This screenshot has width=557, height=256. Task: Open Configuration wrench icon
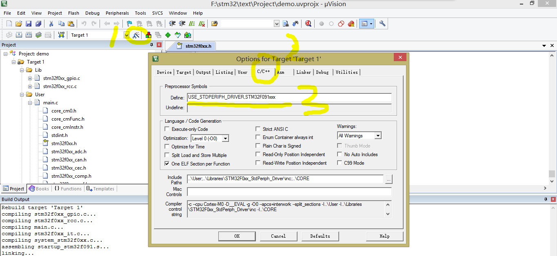(x=382, y=24)
